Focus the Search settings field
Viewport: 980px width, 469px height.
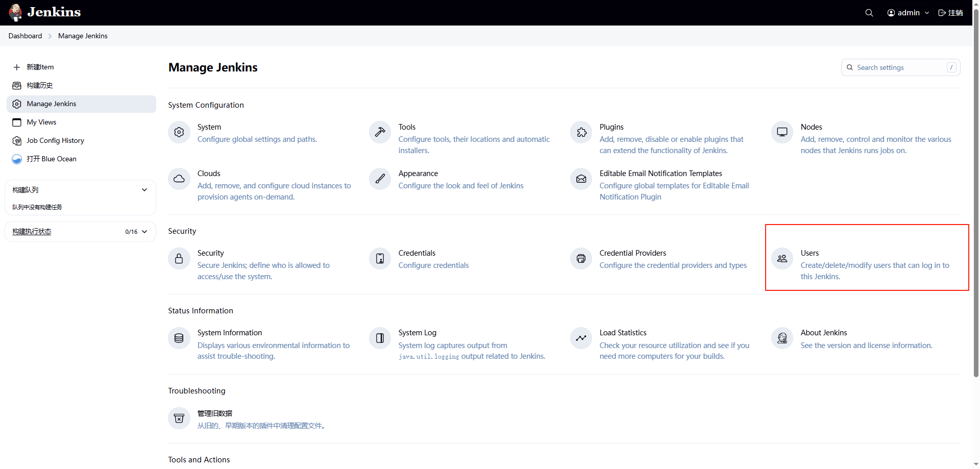click(x=899, y=67)
